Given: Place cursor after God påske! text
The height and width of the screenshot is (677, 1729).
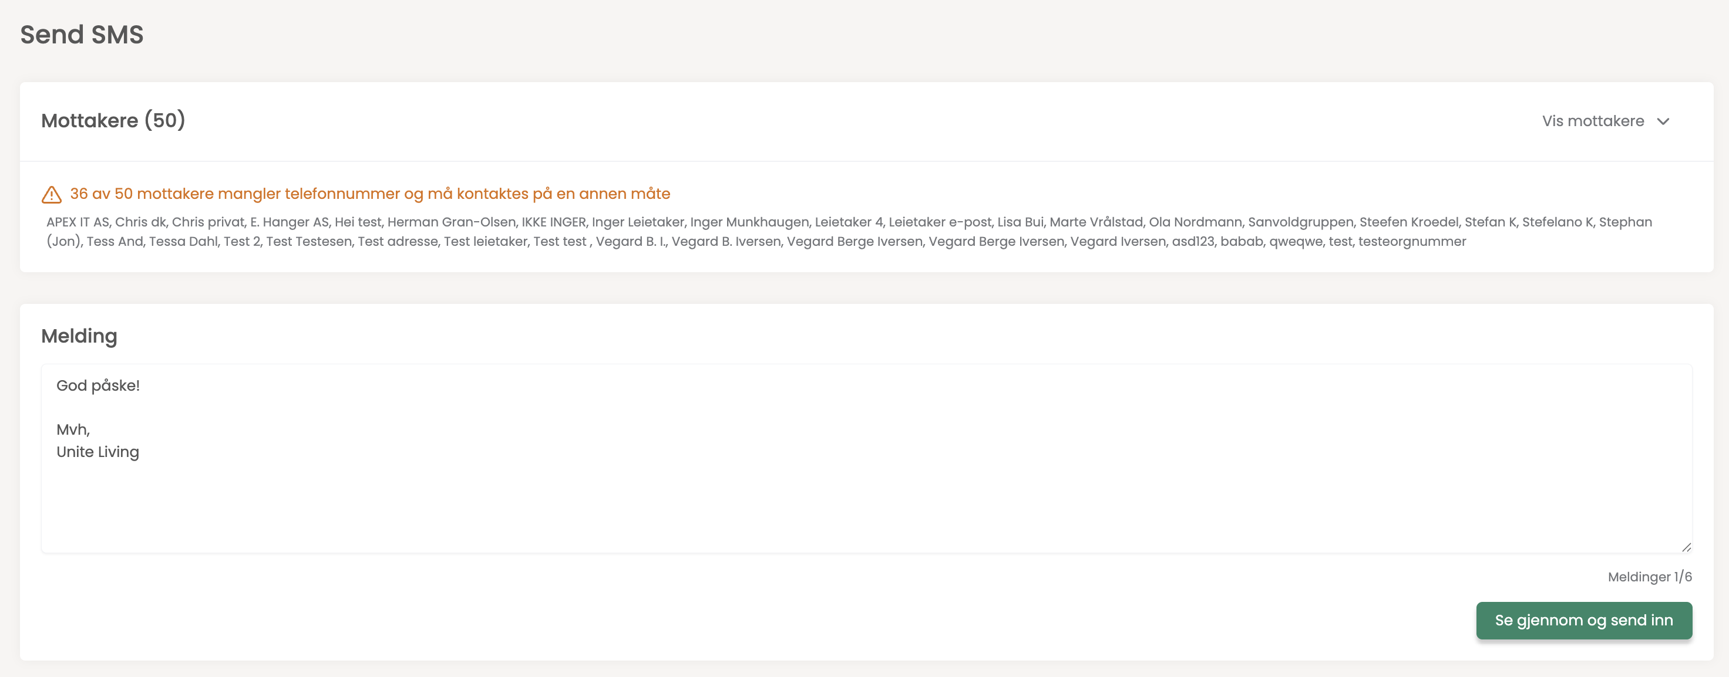Looking at the screenshot, I should [x=140, y=385].
